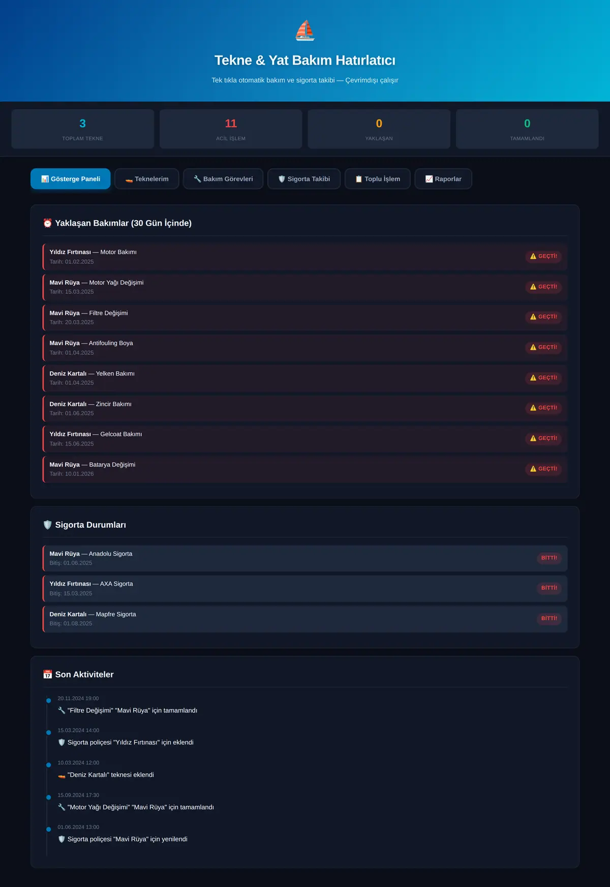Click the 'Tarih: 10.01.2026' date text

tap(72, 474)
